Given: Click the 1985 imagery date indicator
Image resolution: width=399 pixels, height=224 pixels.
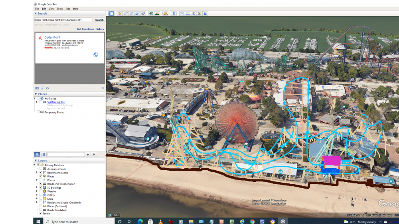Looking at the screenshot, I should click(116, 215).
